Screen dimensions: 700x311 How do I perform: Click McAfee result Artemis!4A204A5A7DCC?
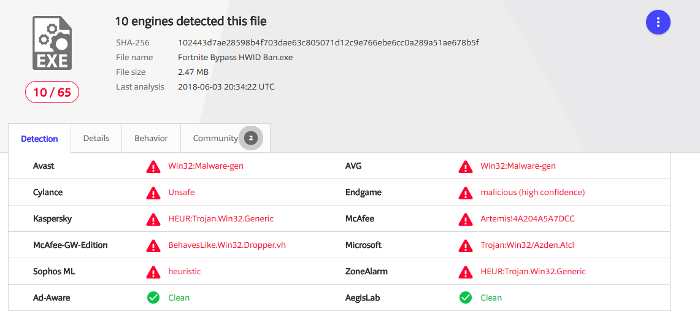coord(527,218)
